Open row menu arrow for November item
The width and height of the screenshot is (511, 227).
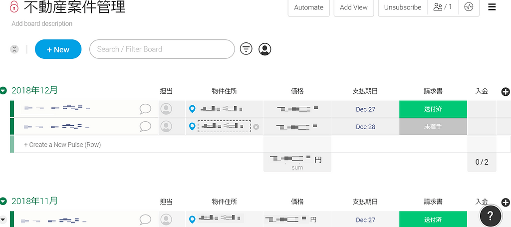3,220
